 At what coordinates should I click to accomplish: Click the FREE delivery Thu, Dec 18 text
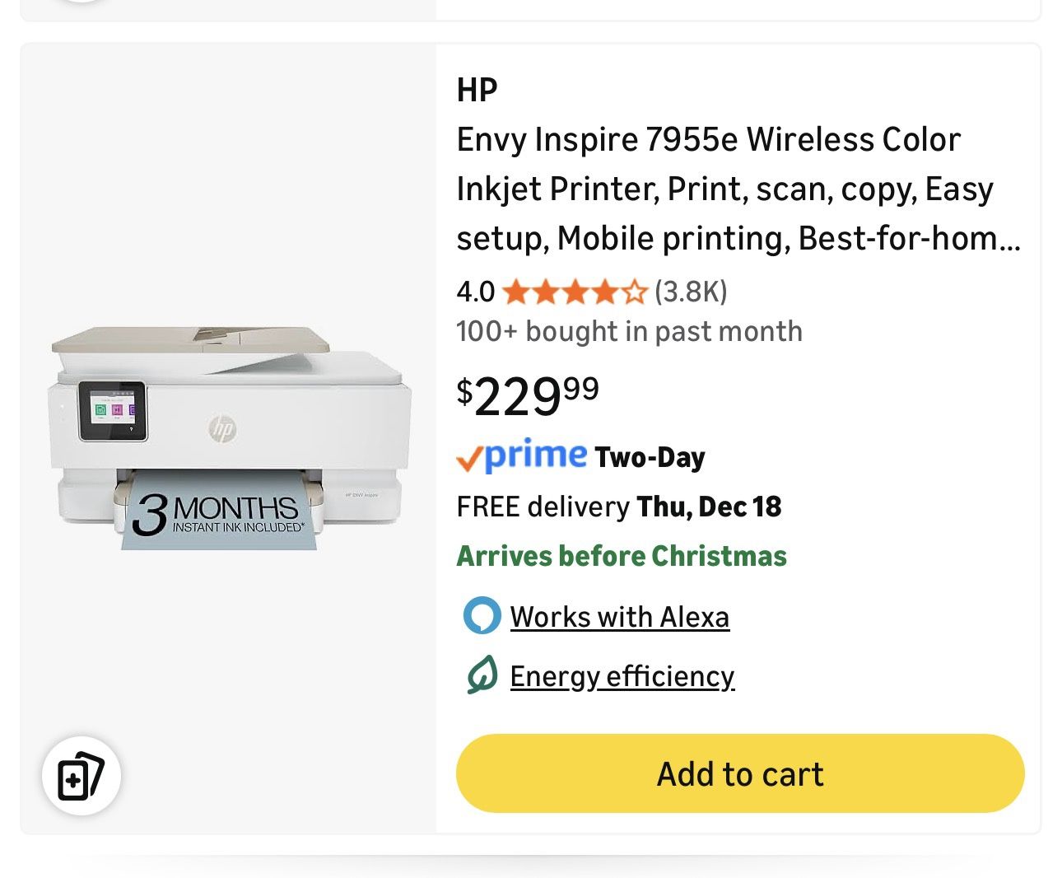[619, 507]
